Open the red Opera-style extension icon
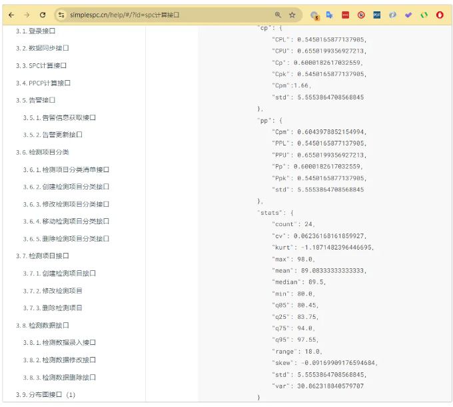Image resolution: width=453 pixels, height=407 pixels. (440, 15)
